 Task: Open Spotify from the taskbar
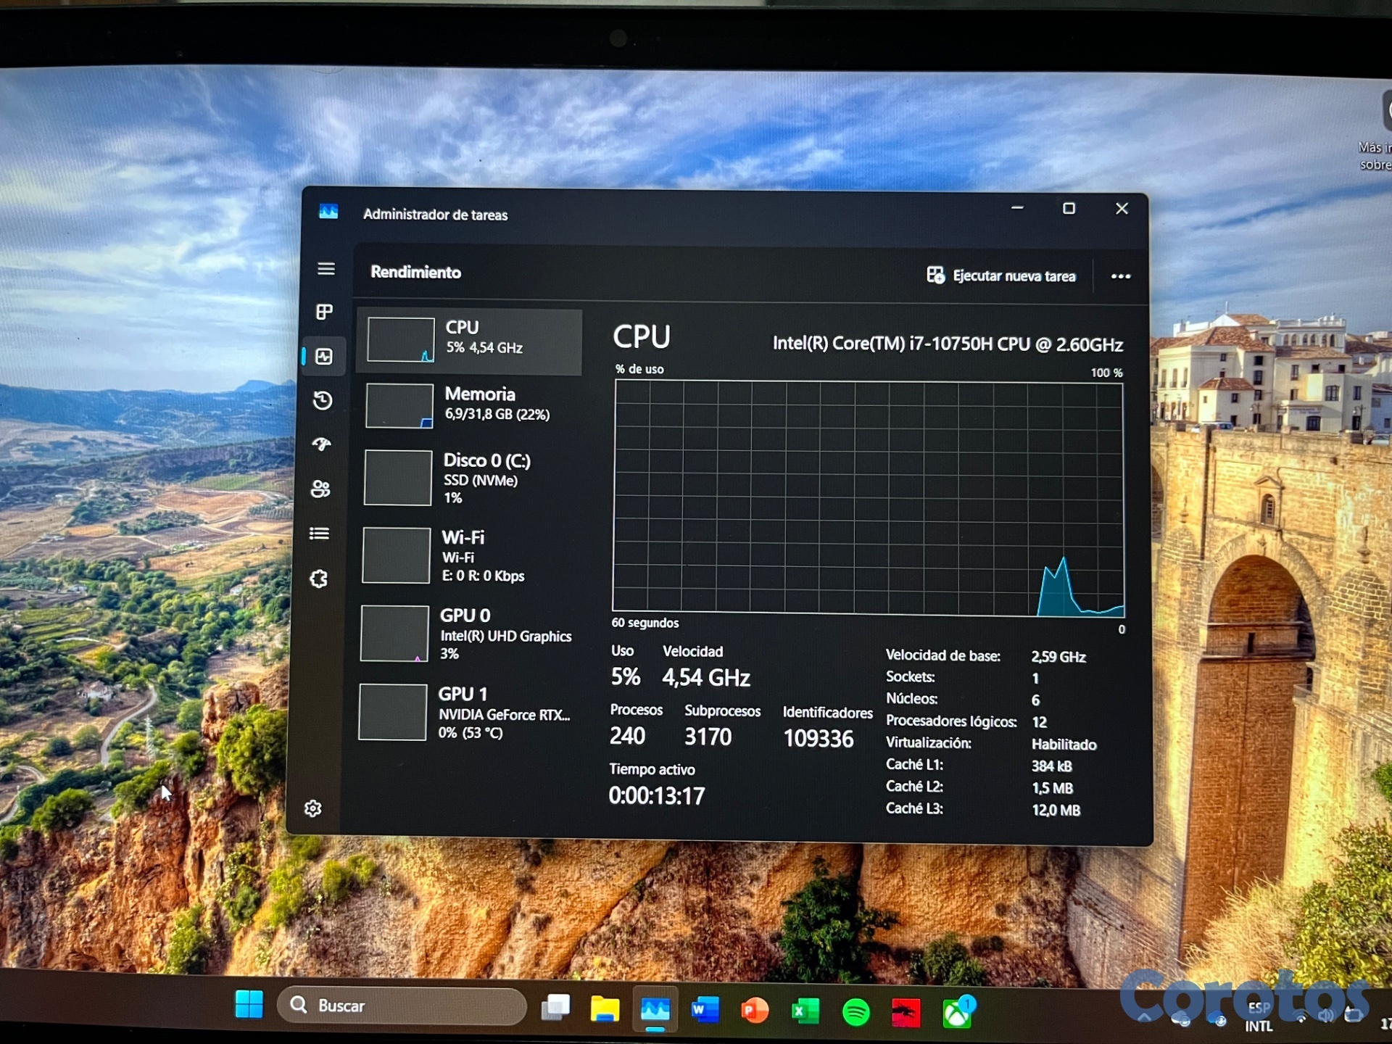point(856,1011)
